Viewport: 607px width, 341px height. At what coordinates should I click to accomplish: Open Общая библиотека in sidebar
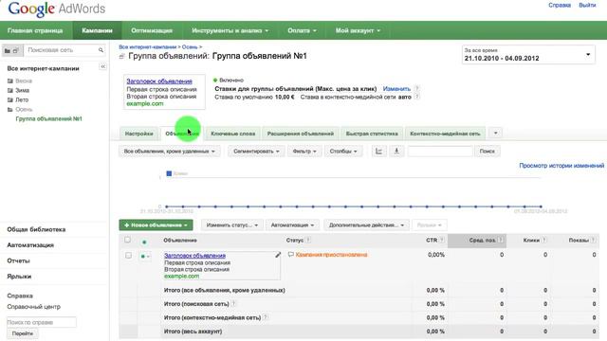pos(36,229)
